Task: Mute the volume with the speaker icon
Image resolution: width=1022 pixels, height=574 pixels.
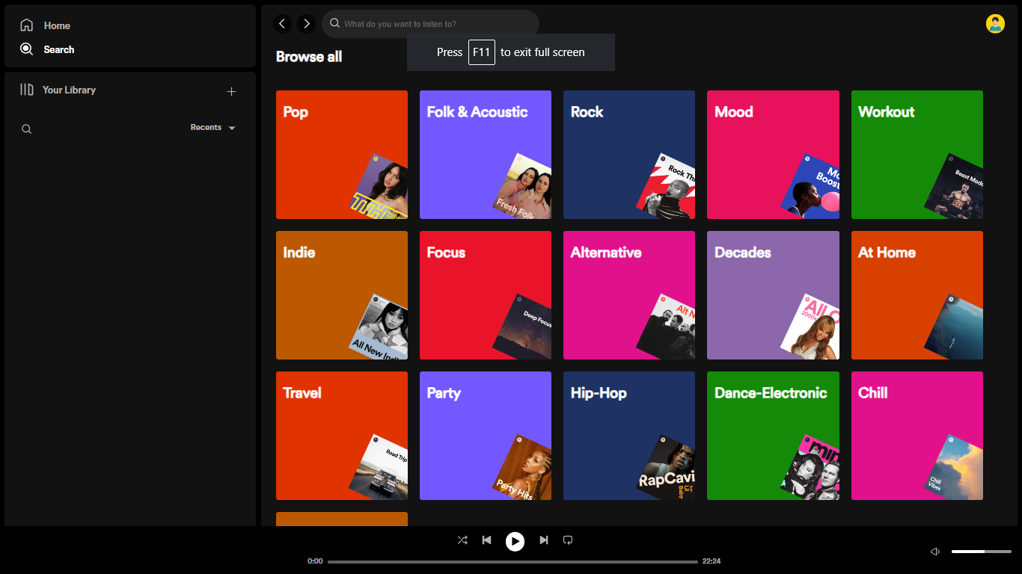Action: point(934,551)
